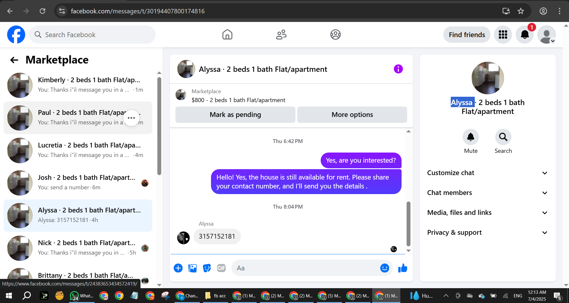Select Alyssa conversation in list

pos(78,215)
